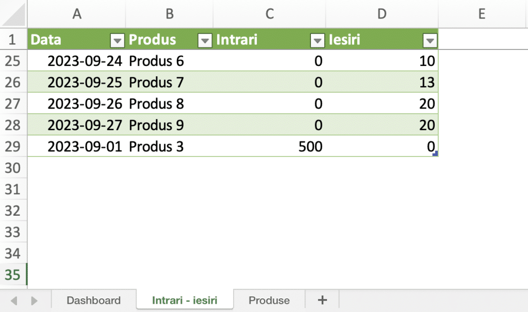Open the Data column filter dropdown
The height and width of the screenshot is (312, 528).
pyautogui.click(x=117, y=41)
